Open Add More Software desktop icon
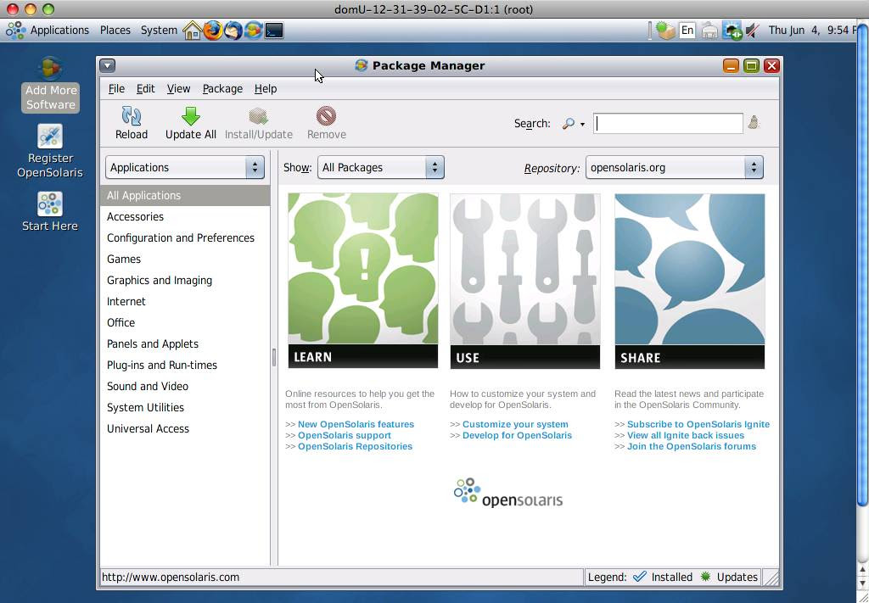 50,84
